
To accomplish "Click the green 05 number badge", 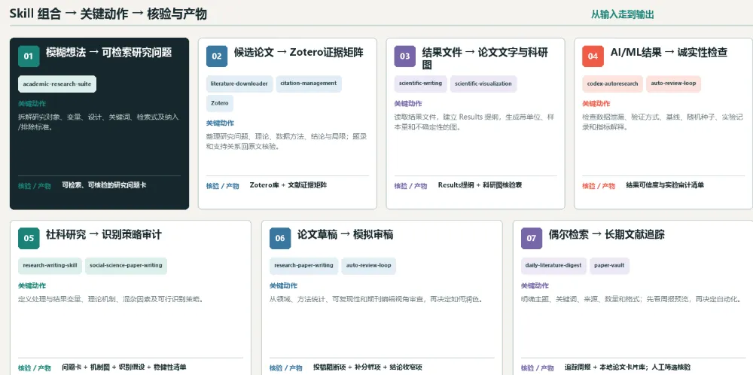I will [29, 238].
